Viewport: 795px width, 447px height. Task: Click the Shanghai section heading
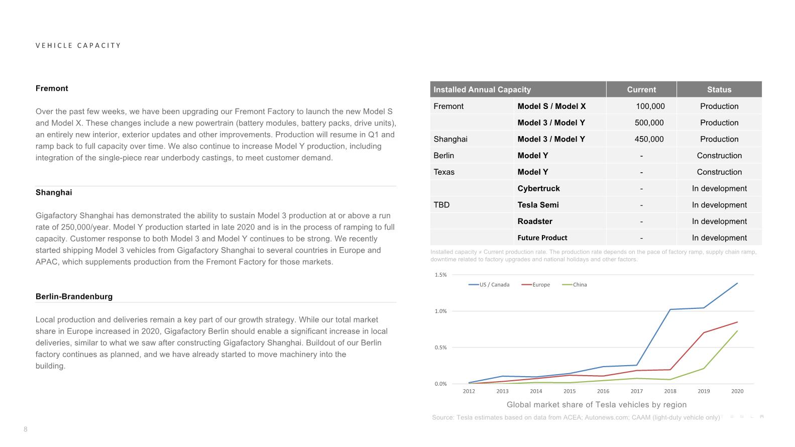tap(54, 192)
